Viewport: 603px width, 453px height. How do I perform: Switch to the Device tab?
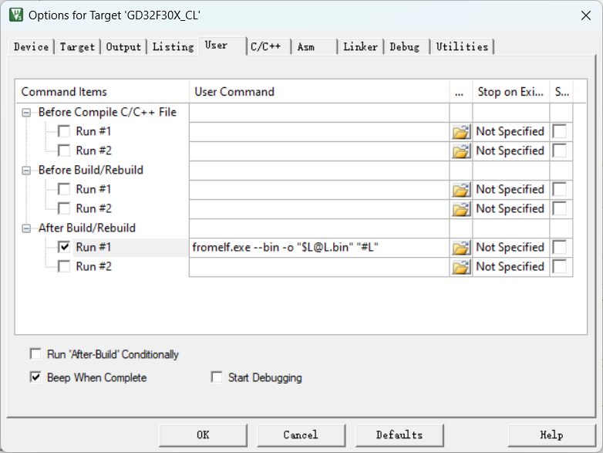[x=31, y=47]
